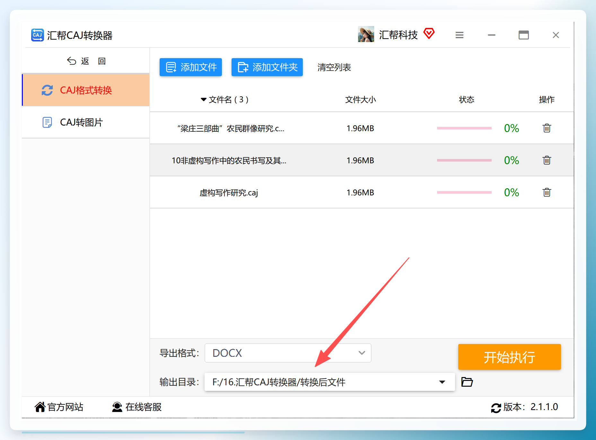Switch to the CAJ转图片 tab
The image size is (596, 440).
86,122
